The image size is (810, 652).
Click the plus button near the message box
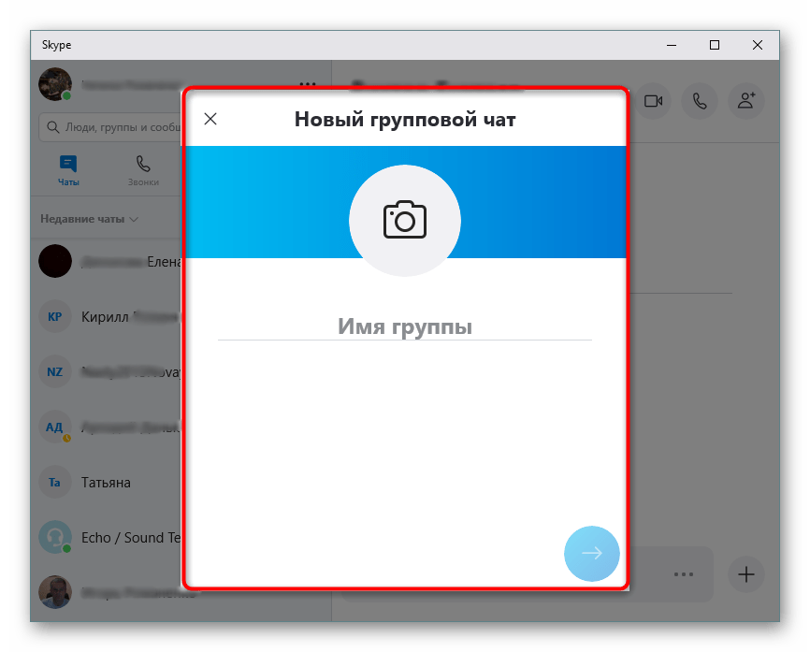[x=746, y=574]
